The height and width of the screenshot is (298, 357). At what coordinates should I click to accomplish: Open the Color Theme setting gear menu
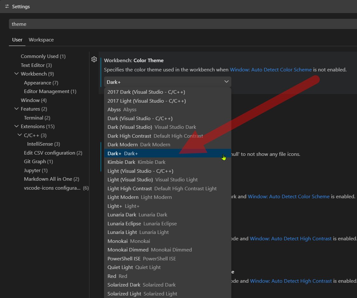(x=94, y=60)
